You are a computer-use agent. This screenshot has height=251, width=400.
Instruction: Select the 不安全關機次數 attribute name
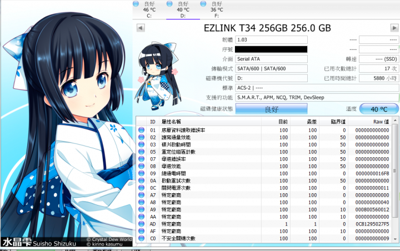click(x=178, y=238)
